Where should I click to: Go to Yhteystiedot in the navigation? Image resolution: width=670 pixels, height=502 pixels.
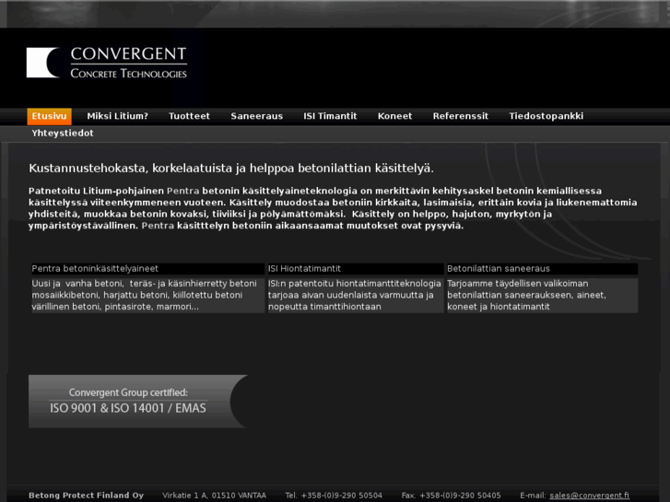click(x=63, y=133)
